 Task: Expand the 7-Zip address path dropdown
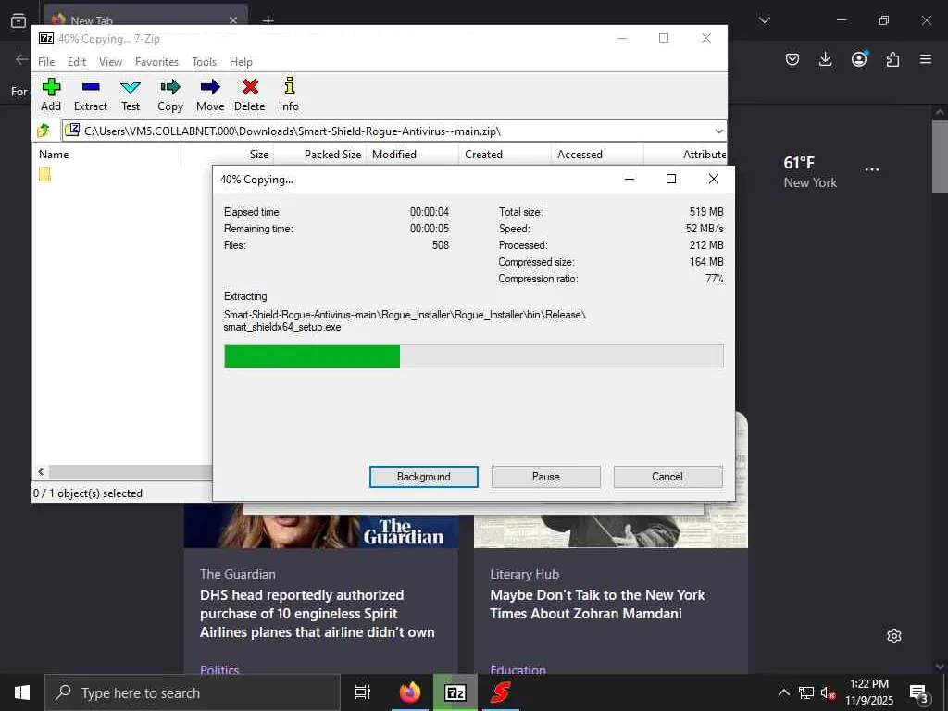click(718, 131)
